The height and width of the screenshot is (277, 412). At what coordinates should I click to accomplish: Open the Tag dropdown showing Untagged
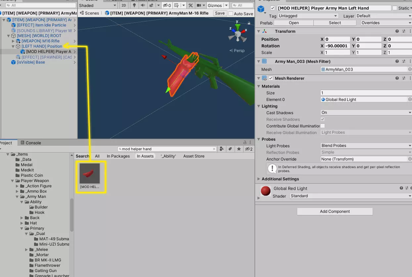(x=308, y=16)
